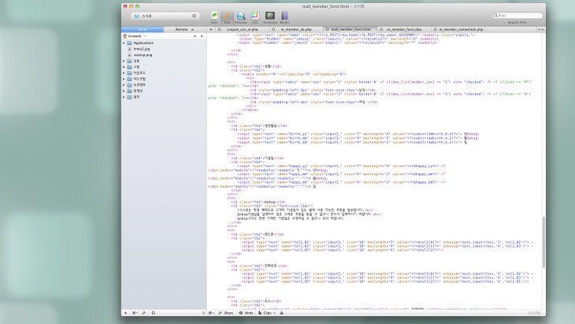Open the site selector popup in toolbar
The height and width of the screenshot is (324, 575).
(x=165, y=16)
